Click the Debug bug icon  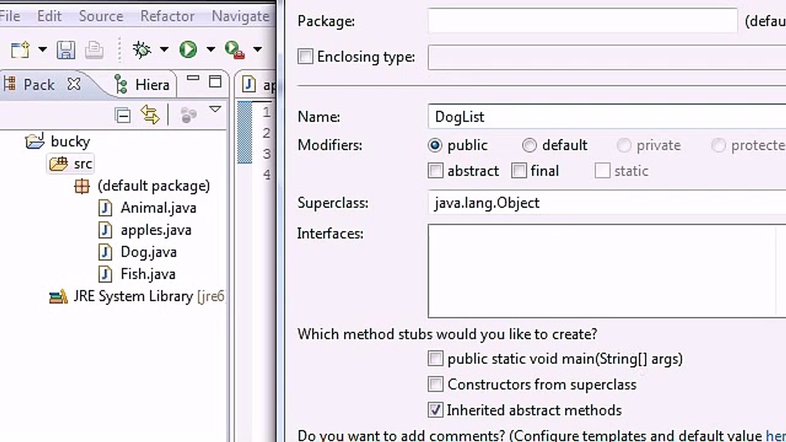(x=142, y=49)
